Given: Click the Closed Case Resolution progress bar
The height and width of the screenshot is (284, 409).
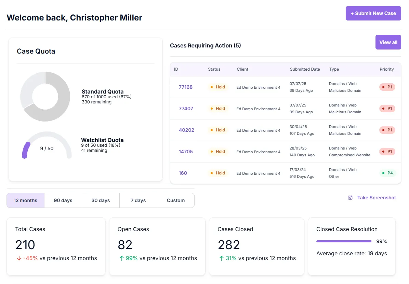Looking at the screenshot, I should point(344,241).
